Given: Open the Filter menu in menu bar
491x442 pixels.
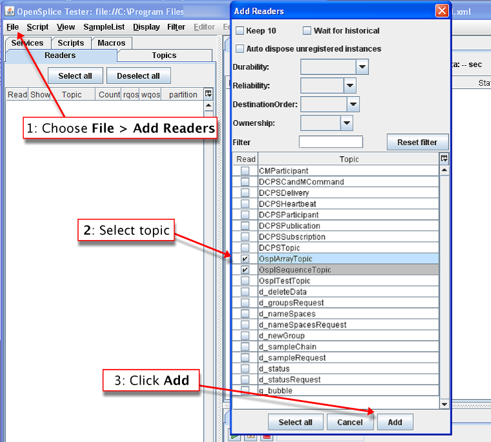Looking at the screenshot, I should tap(176, 27).
